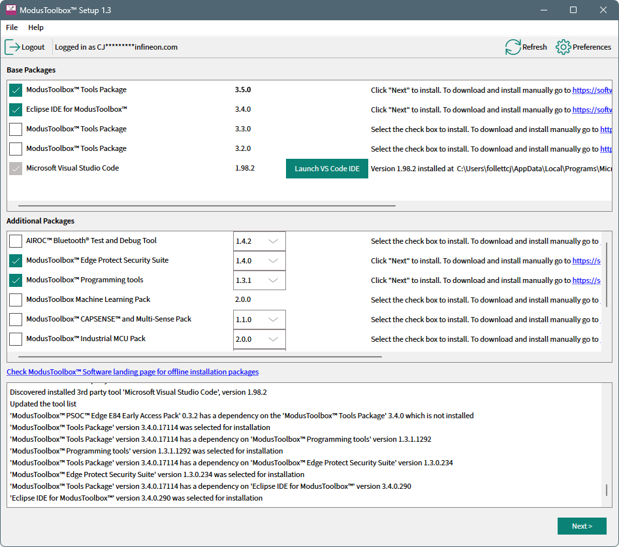The width and height of the screenshot is (619, 547).
Task: Check AIROC Bluetooth Test and Debug Tool
Action: 16,241
